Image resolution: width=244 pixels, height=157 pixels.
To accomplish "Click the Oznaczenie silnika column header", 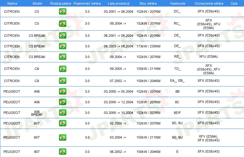I will point(209,3).
